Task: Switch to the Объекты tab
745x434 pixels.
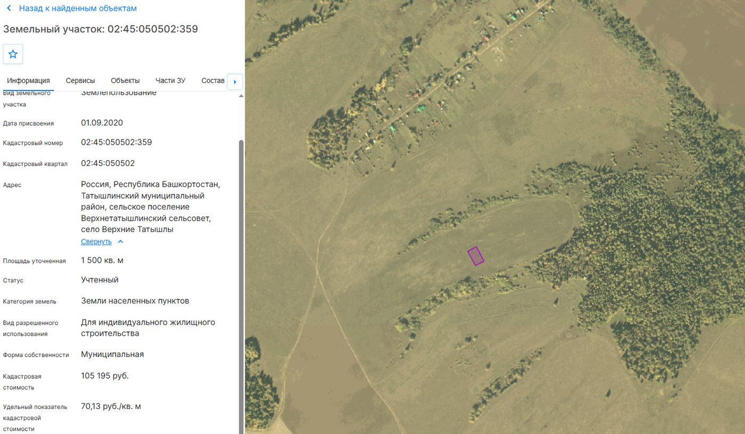Action: point(125,81)
